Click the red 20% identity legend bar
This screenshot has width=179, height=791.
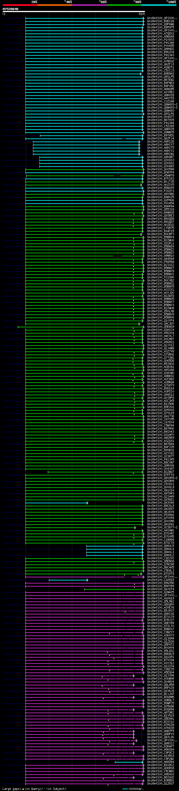pos(20,5)
